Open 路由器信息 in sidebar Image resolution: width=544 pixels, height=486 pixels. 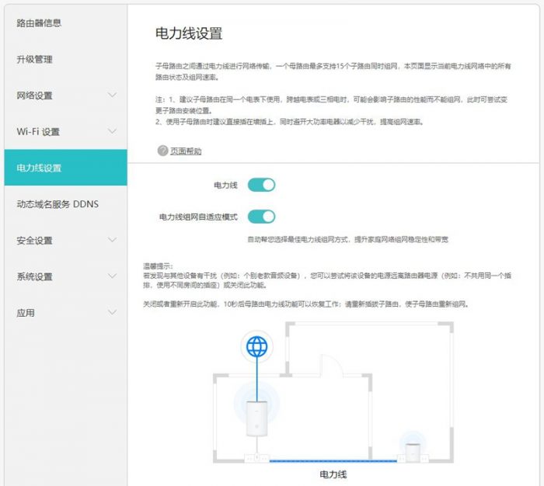point(39,23)
